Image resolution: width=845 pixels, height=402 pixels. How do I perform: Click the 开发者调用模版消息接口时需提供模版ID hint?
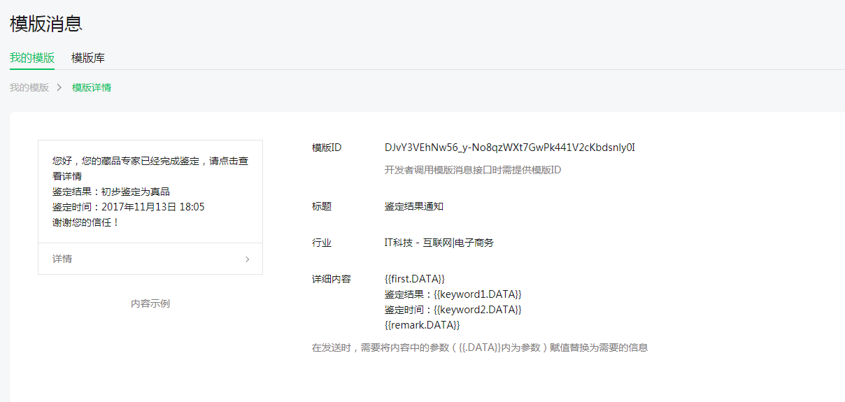(473, 170)
